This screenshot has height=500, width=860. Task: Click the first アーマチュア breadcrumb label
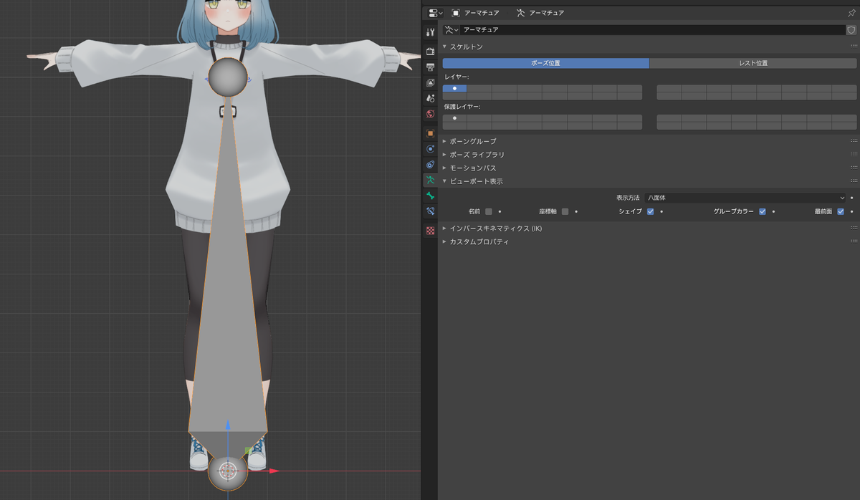click(x=481, y=13)
